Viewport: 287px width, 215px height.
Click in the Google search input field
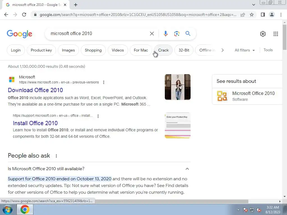tap(99, 34)
